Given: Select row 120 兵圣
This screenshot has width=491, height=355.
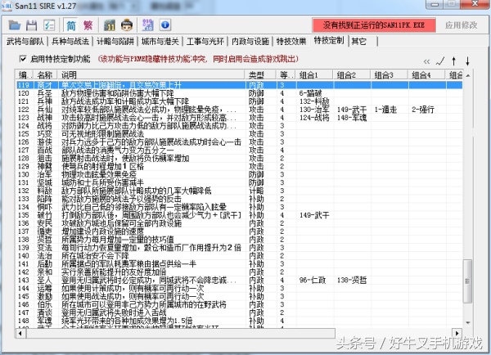Looking at the screenshot, I should (239, 93).
